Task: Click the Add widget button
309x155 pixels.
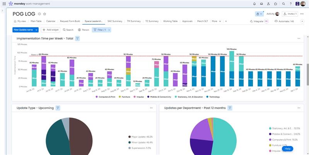Action: 51,30
